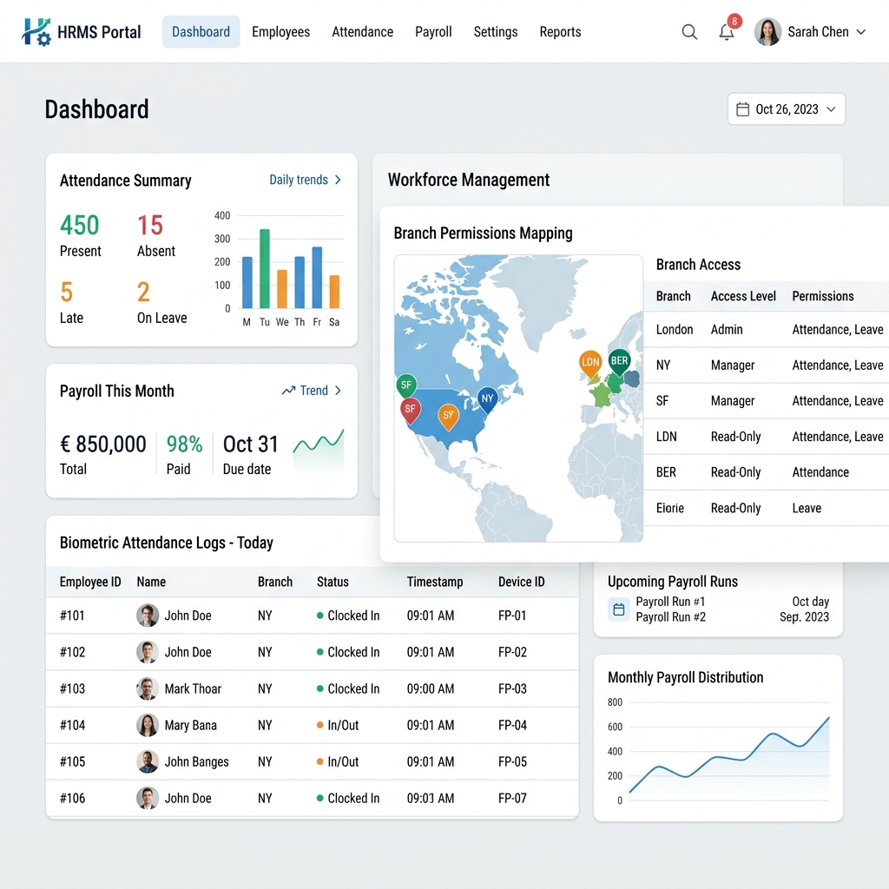Image resolution: width=889 pixels, height=889 pixels.
Task: Click the blue Friday bar in attendance chart
Action: (x=317, y=278)
